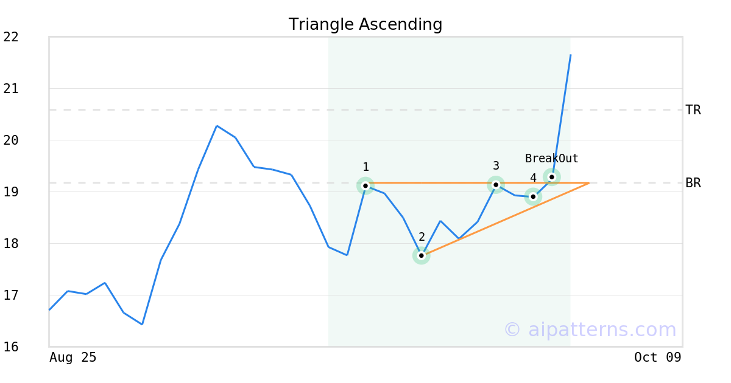Click the final price point above 21
Viewport: 731px width, 383px height.
pos(570,55)
